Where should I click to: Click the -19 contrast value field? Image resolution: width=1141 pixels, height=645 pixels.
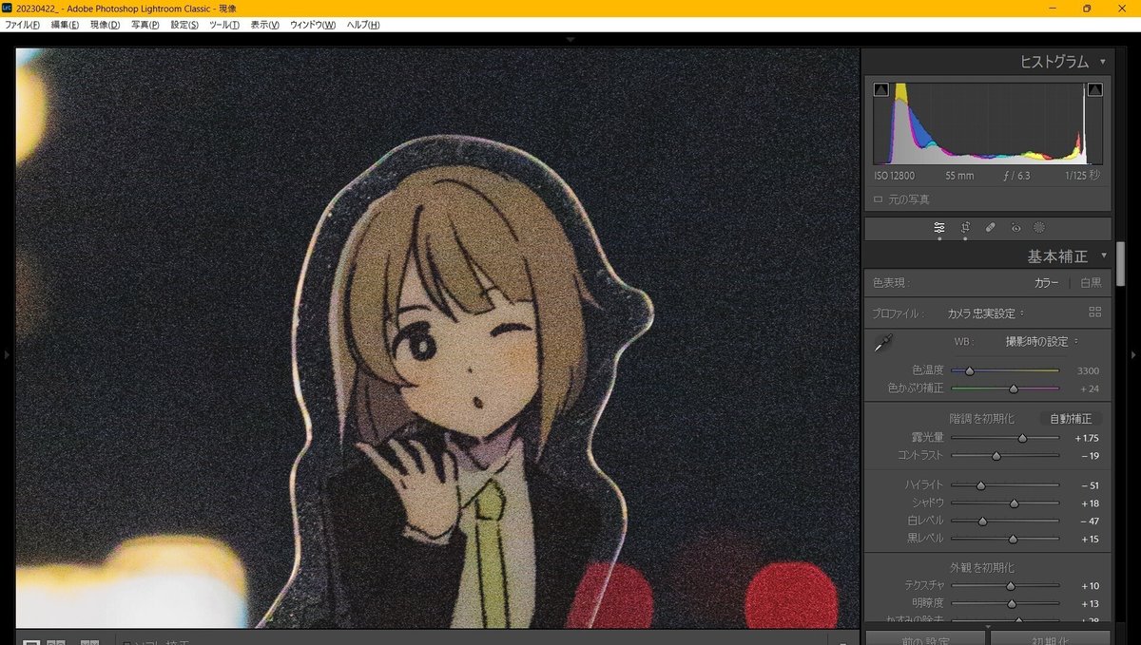1090,456
